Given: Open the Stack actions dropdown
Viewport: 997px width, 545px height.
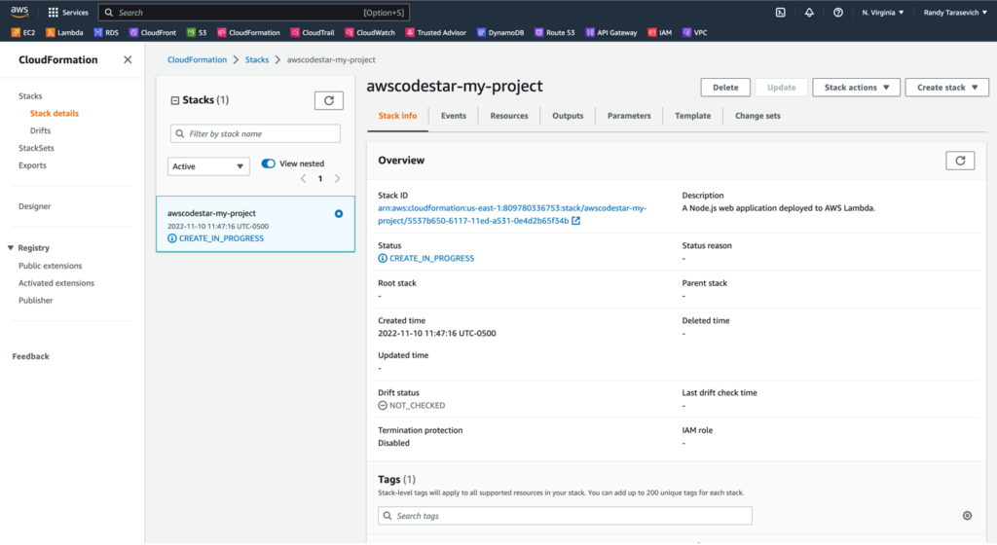Looking at the screenshot, I should 856,88.
